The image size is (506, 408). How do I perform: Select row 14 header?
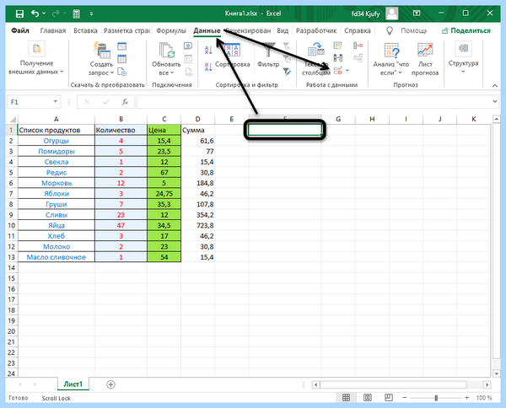click(12, 268)
